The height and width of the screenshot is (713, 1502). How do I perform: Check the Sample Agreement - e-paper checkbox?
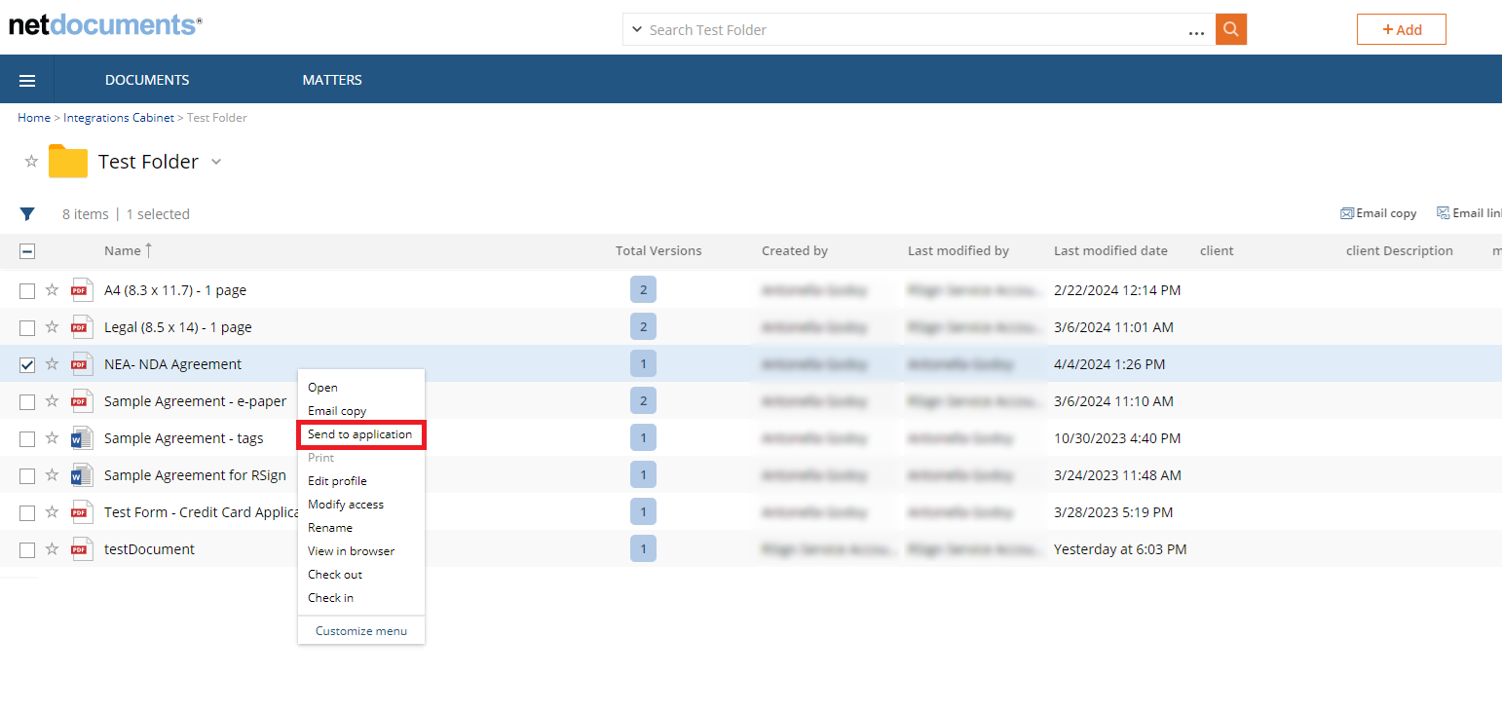coord(27,401)
